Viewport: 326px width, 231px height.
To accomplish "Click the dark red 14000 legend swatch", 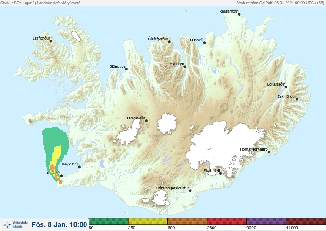I will [306, 221].
